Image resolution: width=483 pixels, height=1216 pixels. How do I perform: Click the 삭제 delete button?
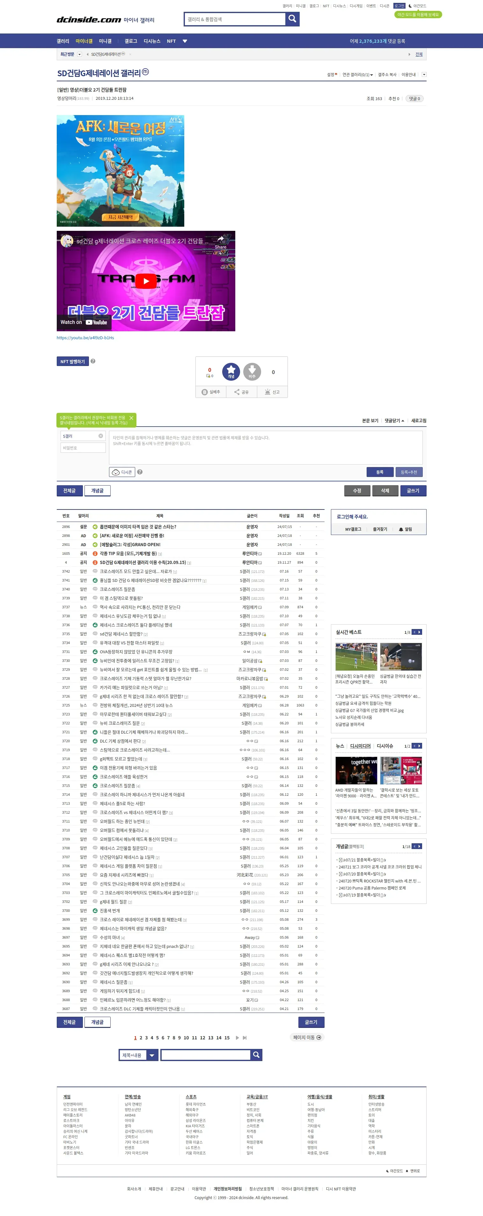tap(385, 490)
